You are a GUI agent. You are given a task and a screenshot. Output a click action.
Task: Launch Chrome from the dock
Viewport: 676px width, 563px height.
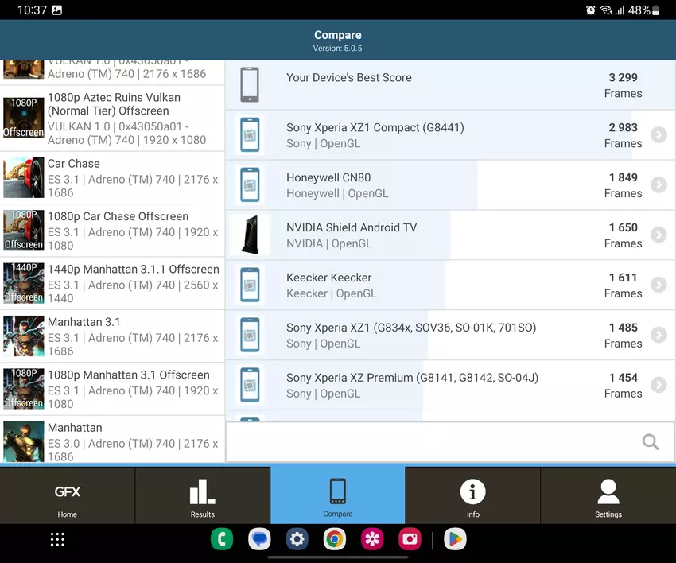pos(335,539)
